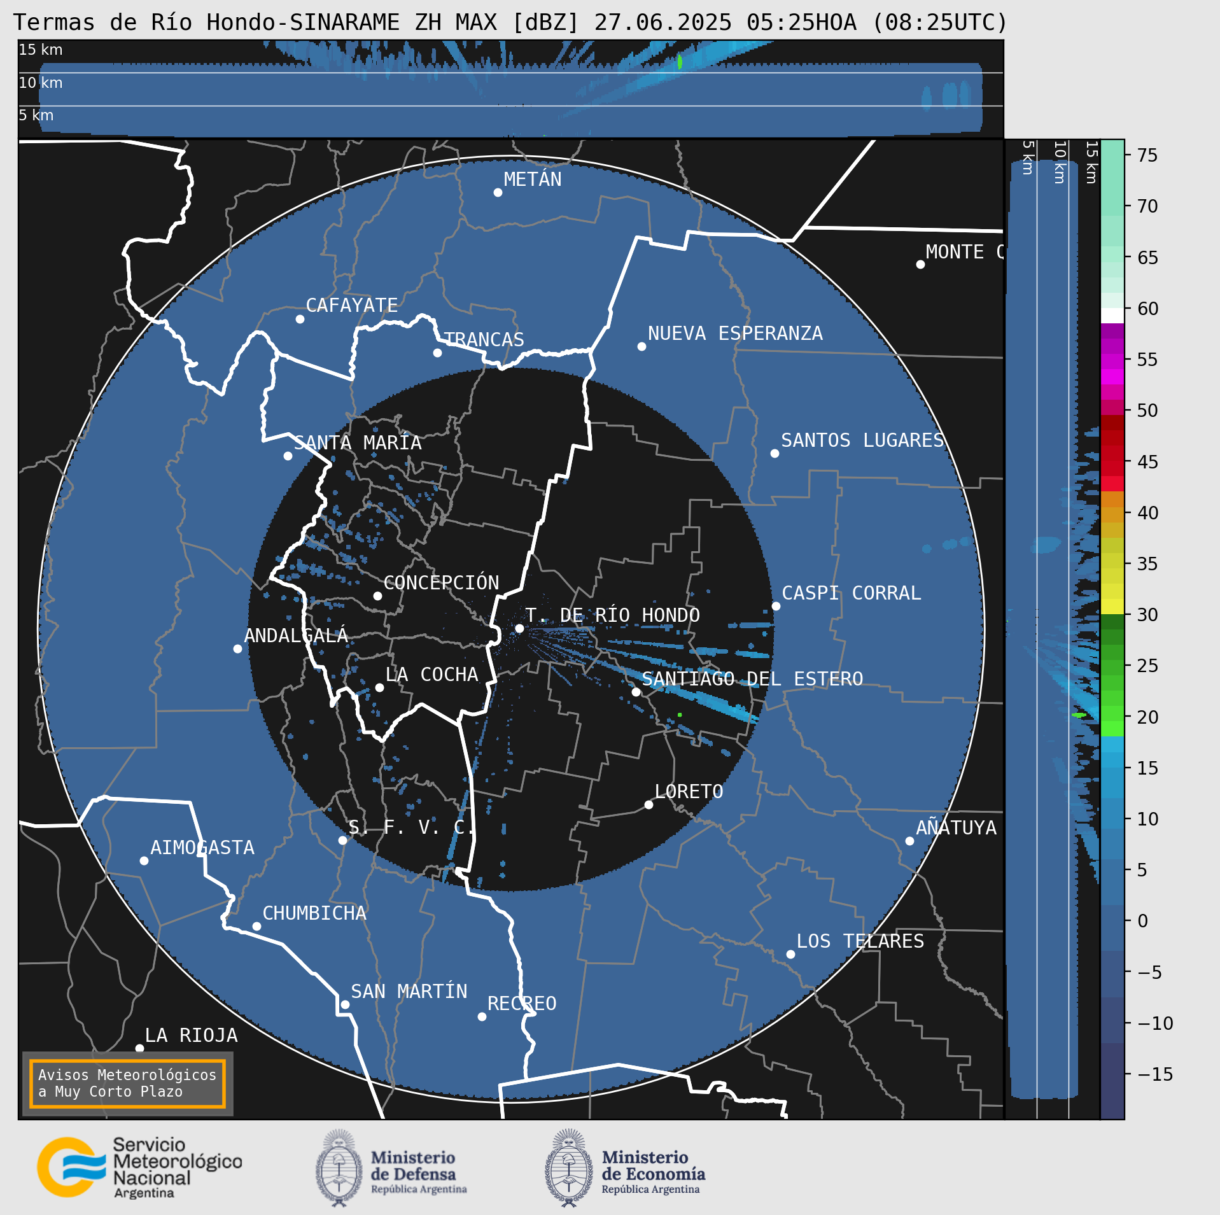Click the AÑATUYA marker dot
This screenshot has height=1215, width=1220.
tap(909, 841)
